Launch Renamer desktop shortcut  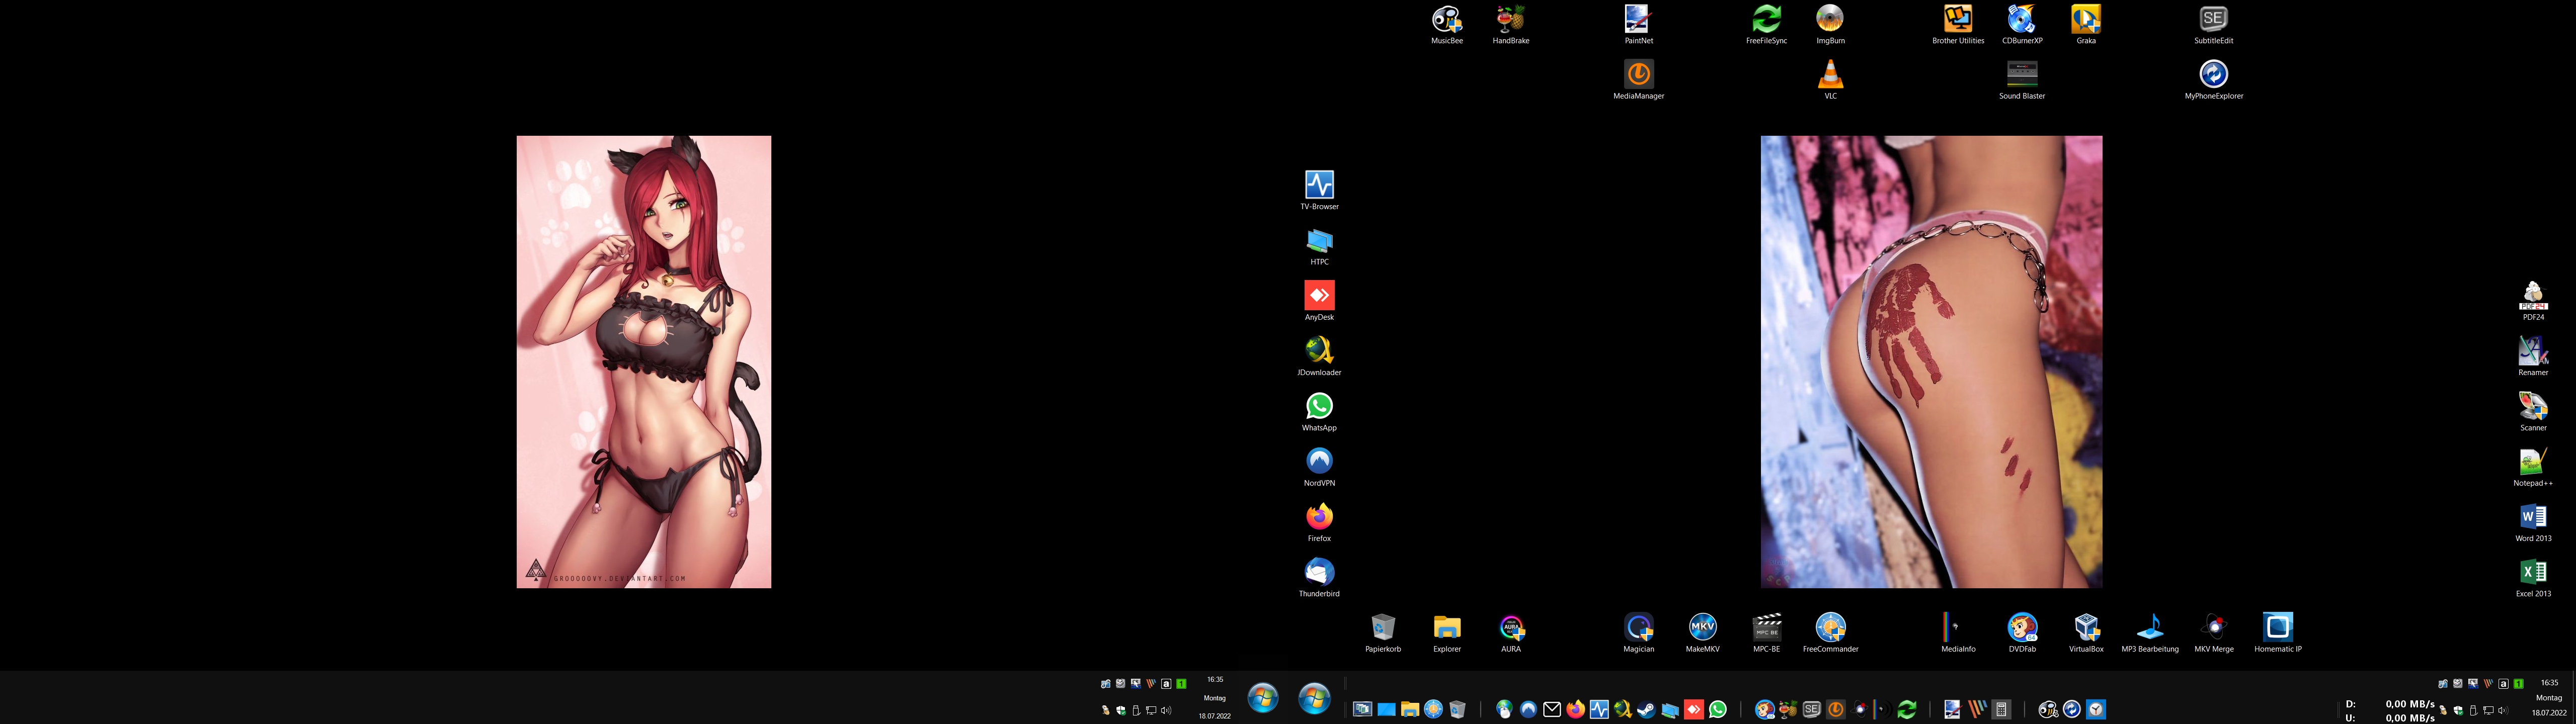point(2533,356)
